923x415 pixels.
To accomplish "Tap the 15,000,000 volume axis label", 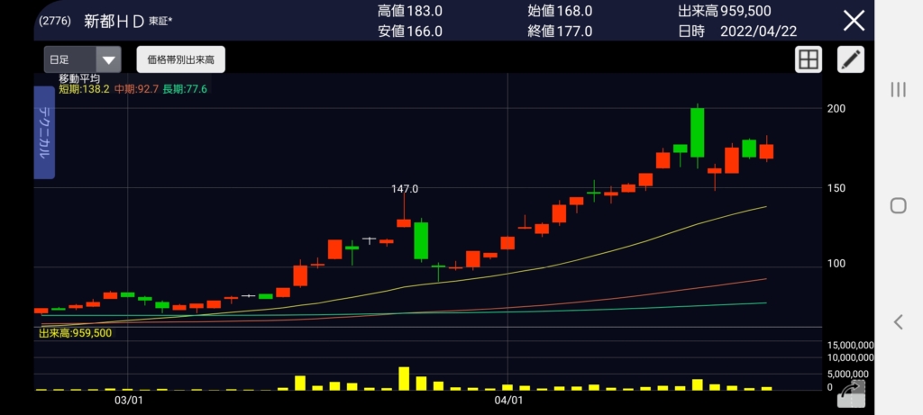I will [850, 345].
